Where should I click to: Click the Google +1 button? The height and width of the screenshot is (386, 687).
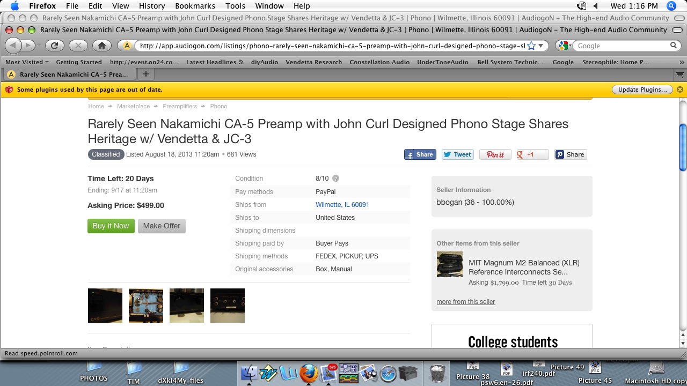pos(533,154)
